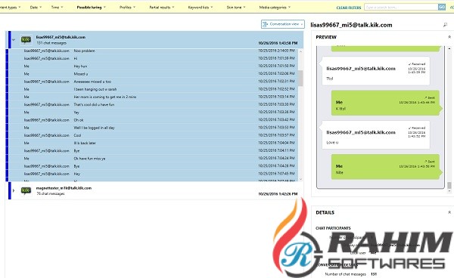Click the Conversation view icon
Image resolution: width=454 pixels, height=278 pixels.
click(x=265, y=24)
